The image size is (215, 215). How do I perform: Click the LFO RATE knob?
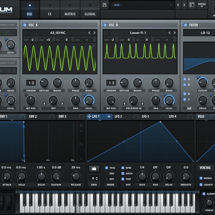(142, 176)
